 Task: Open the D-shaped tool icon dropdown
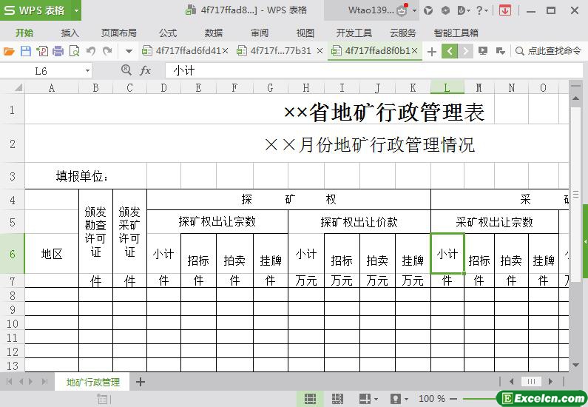pos(464,10)
